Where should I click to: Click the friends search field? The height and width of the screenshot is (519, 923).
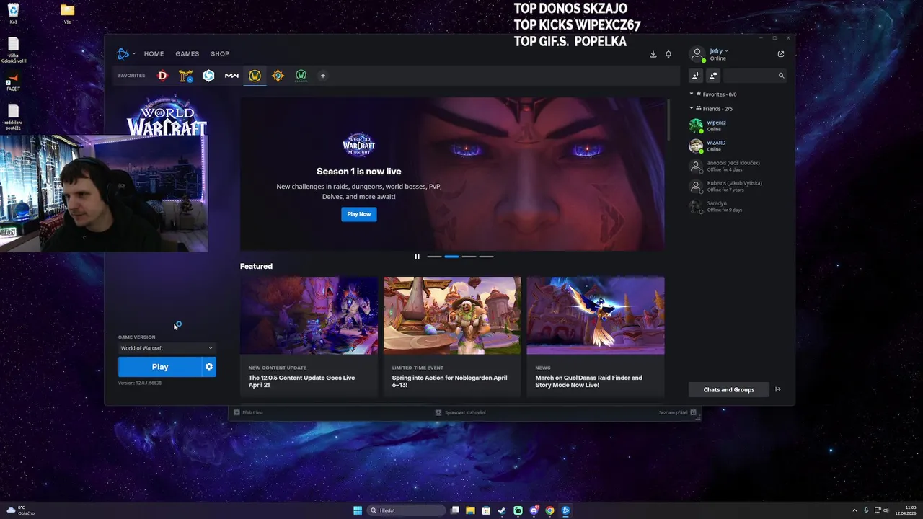pos(755,76)
